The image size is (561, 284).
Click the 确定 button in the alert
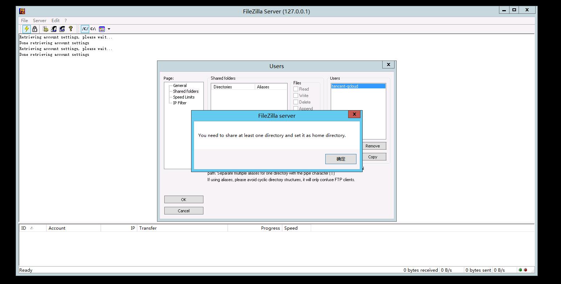341,159
